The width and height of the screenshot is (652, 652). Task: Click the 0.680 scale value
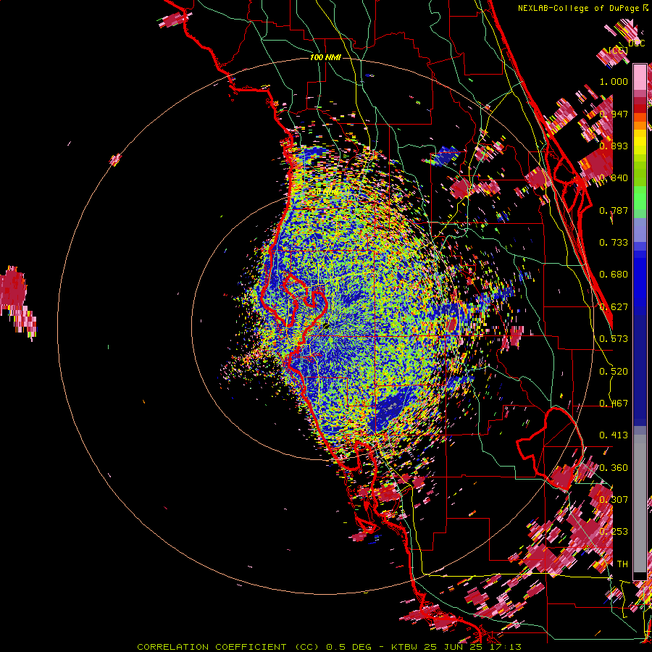(614, 275)
